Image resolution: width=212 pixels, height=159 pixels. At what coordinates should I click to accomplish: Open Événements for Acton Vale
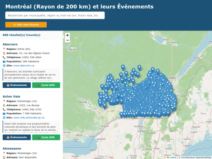[16, 137]
